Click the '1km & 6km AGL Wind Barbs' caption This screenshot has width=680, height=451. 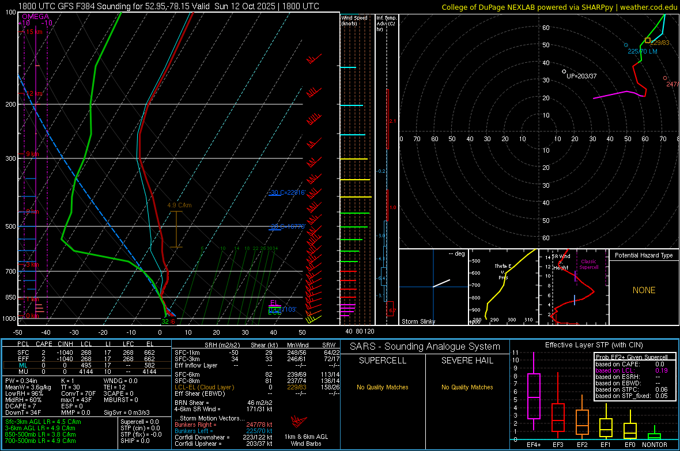(x=306, y=440)
